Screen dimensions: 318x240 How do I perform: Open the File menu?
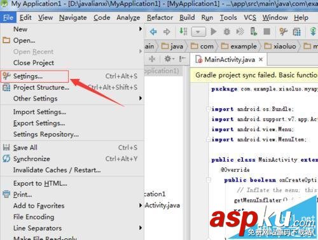click(8, 18)
